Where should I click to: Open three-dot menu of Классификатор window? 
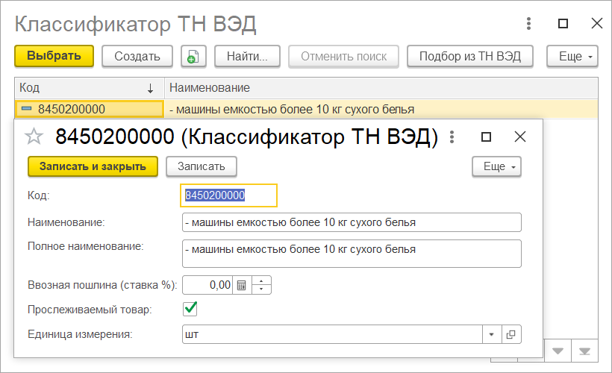(528, 23)
